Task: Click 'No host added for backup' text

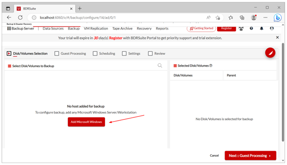Action: point(86,106)
